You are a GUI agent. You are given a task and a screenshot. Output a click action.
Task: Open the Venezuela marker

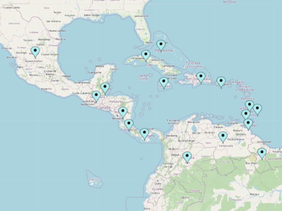tap(223, 137)
